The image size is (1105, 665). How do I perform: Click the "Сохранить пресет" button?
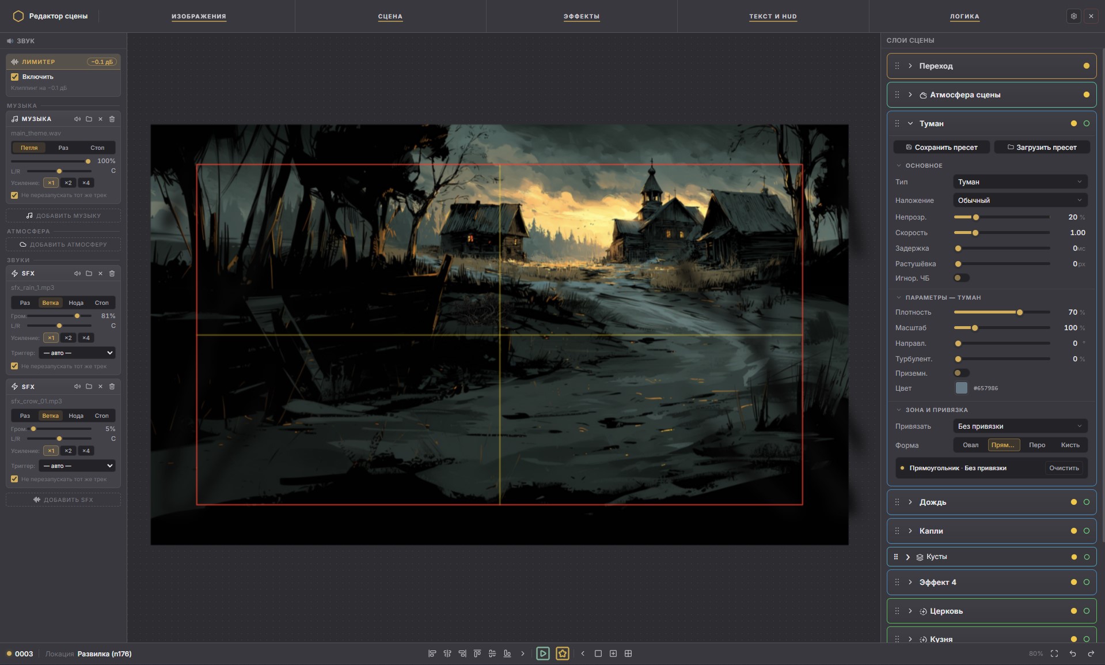click(941, 147)
